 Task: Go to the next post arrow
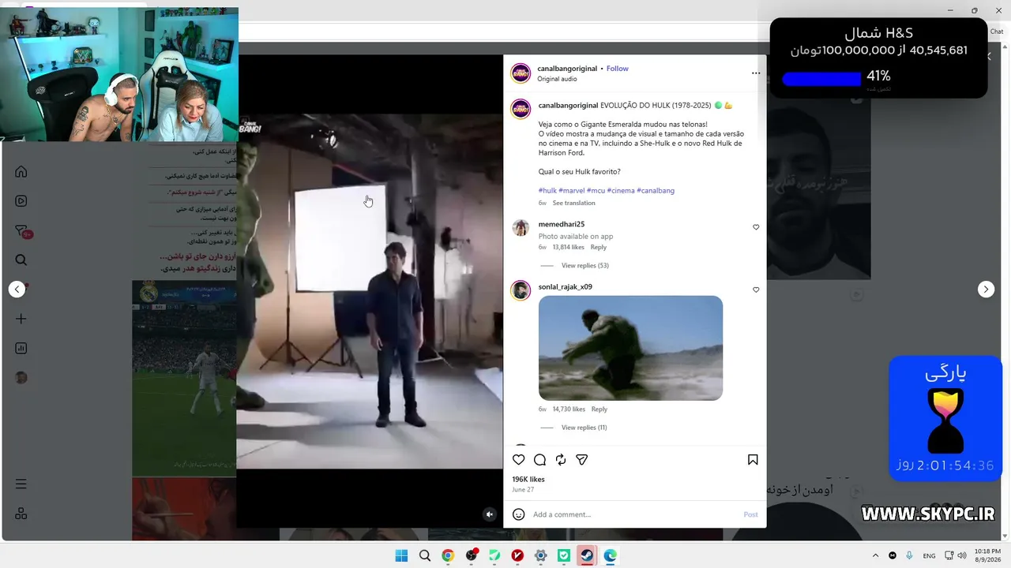coord(986,290)
